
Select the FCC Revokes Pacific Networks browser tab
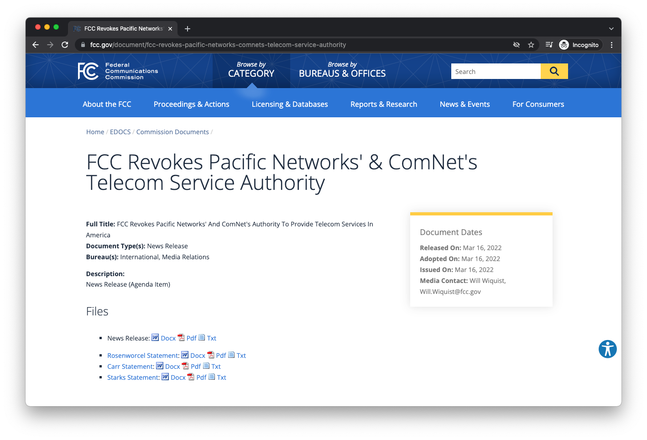pyautogui.click(x=122, y=29)
